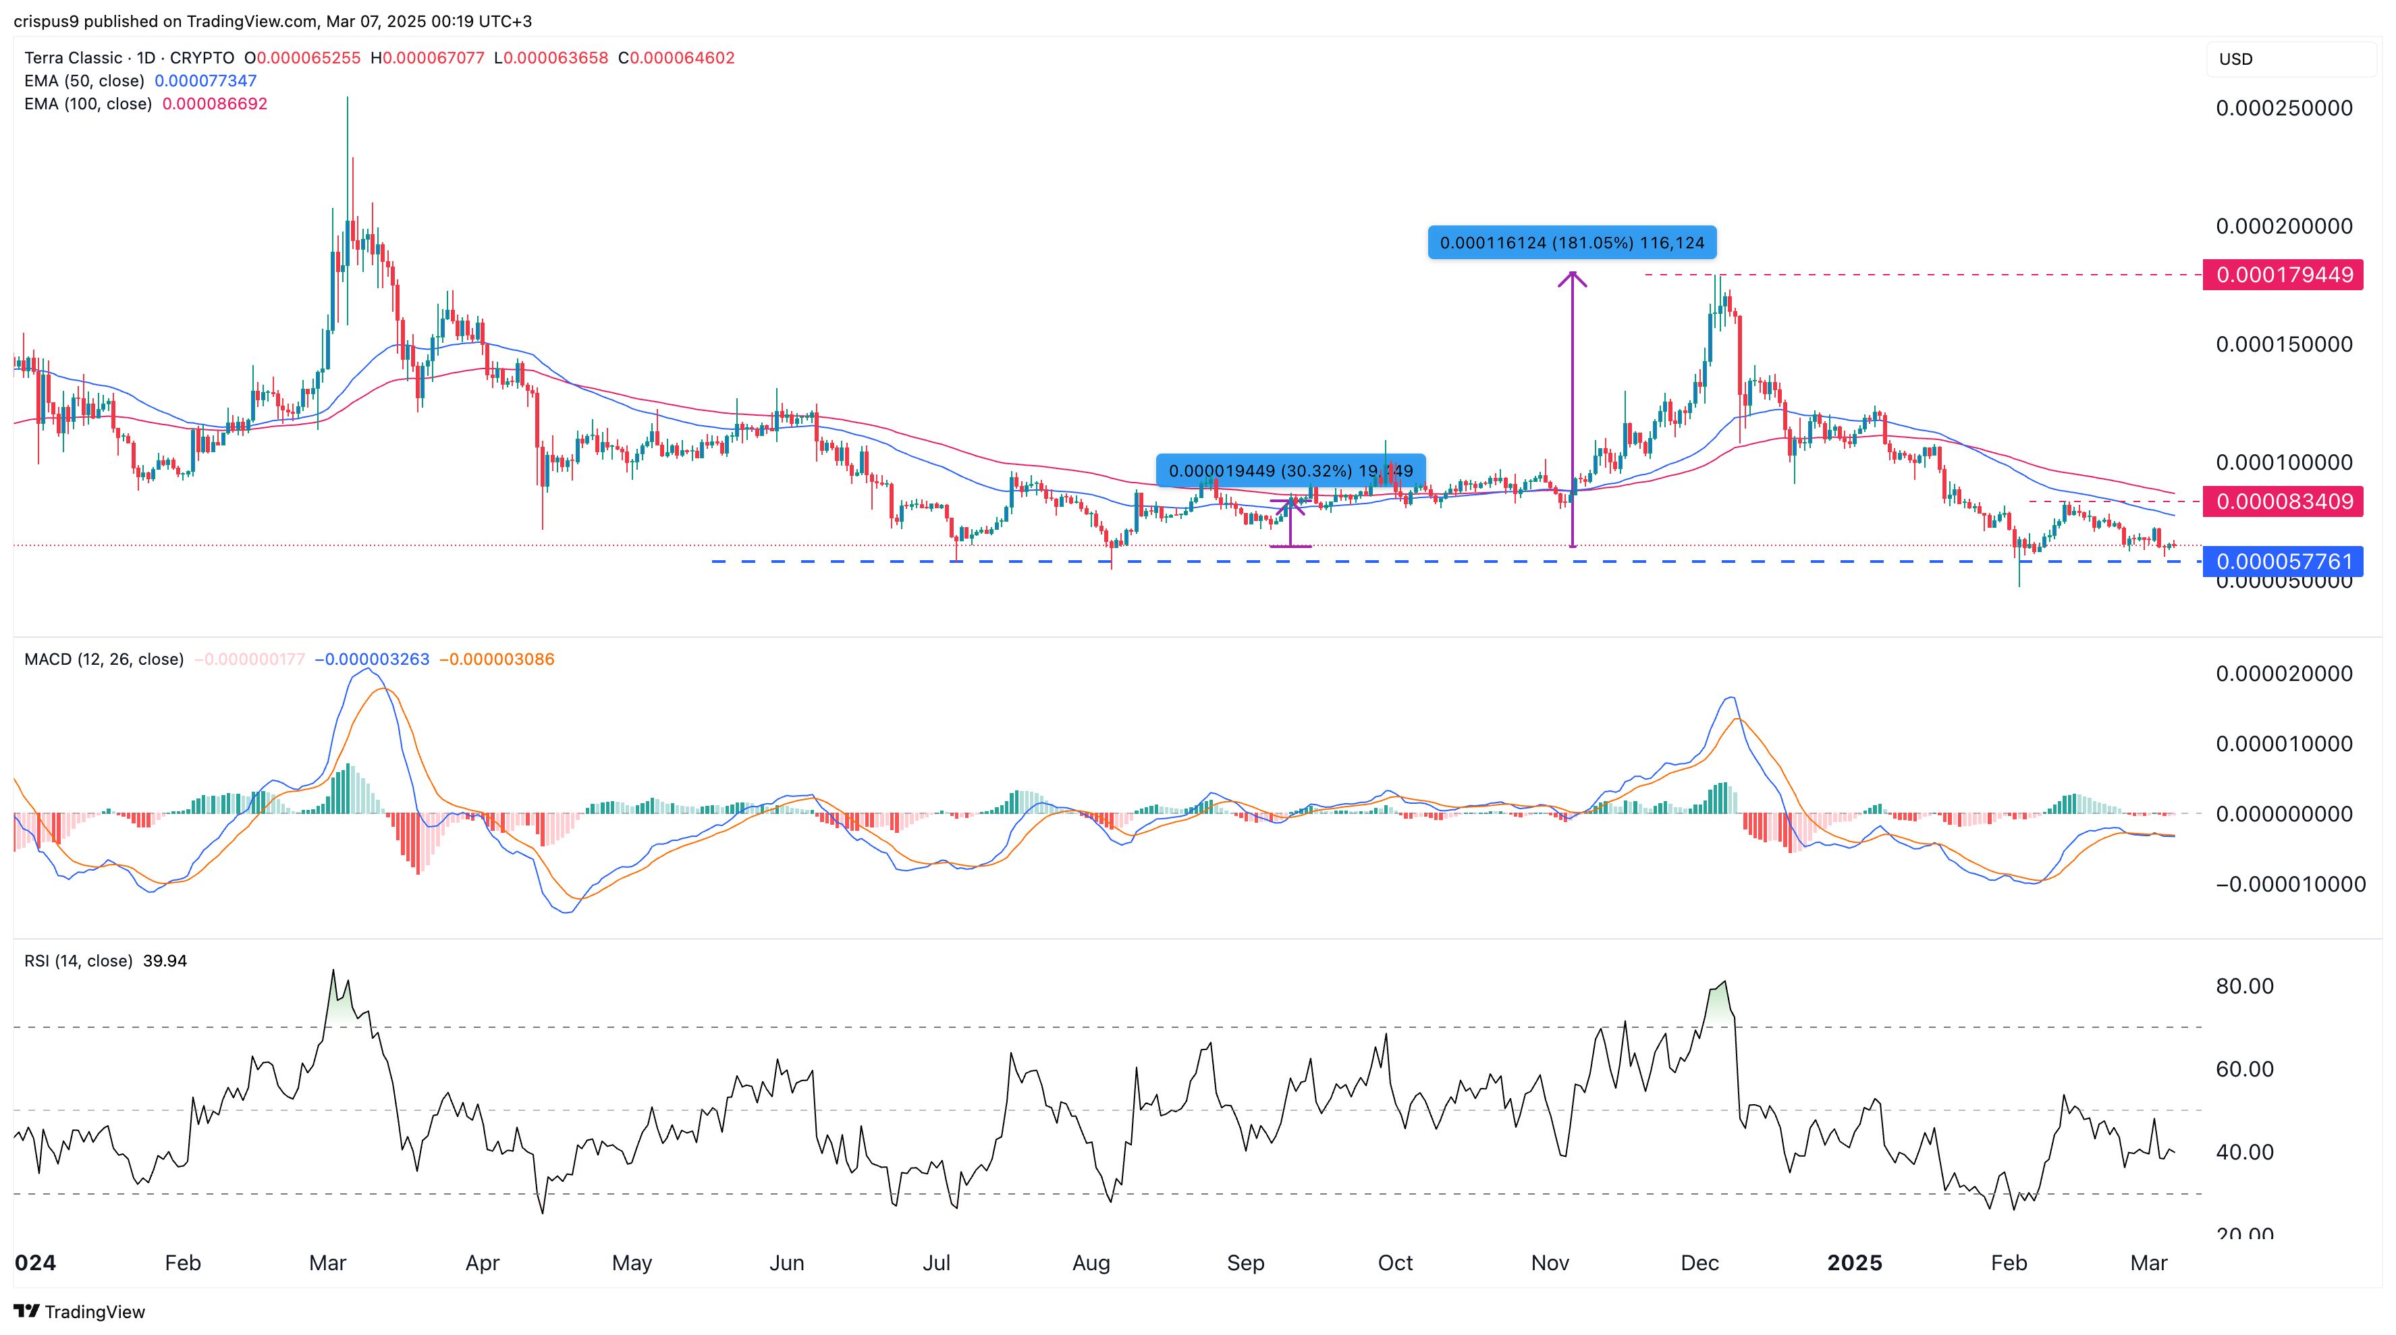This screenshot has width=2396, height=1335.
Task: Click the red 0.000179449 price tag
Action: coord(2283,275)
